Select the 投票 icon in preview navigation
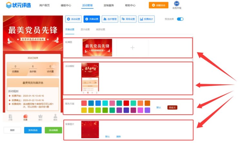This screenshot has height=143, width=242. [x=25, y=117]
